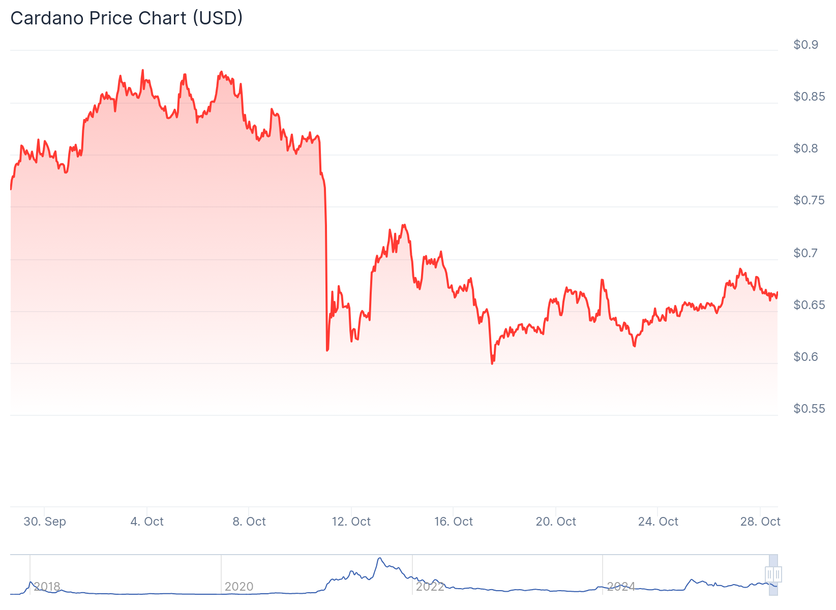Click the 16. Oct date label
The width and height of the screenshot is (836, 610).
pos(454,522)
